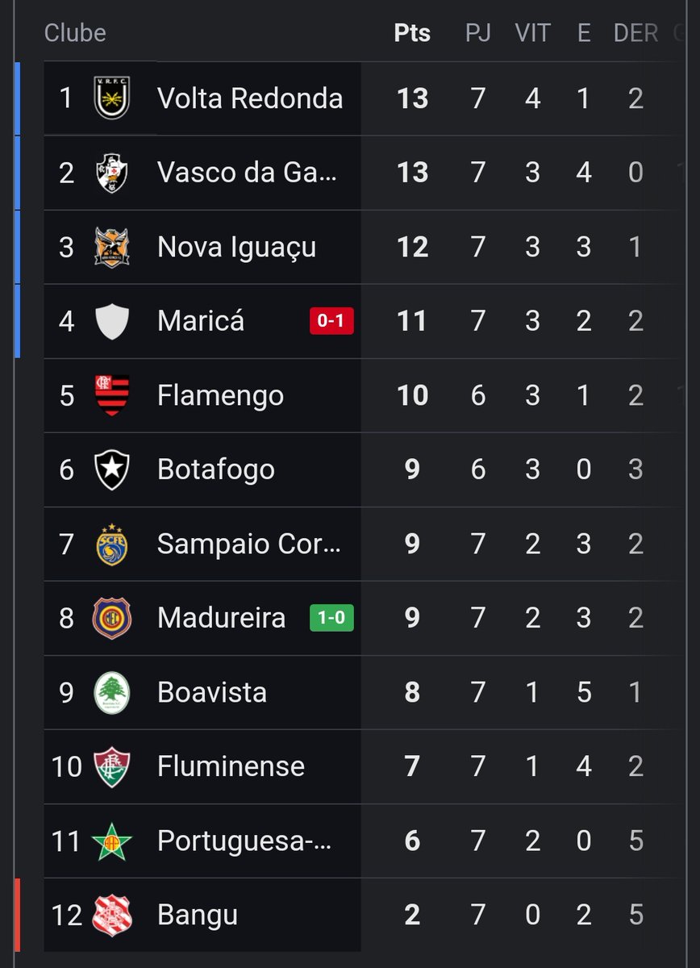Sort table by the Pts column header

point(412,33)
